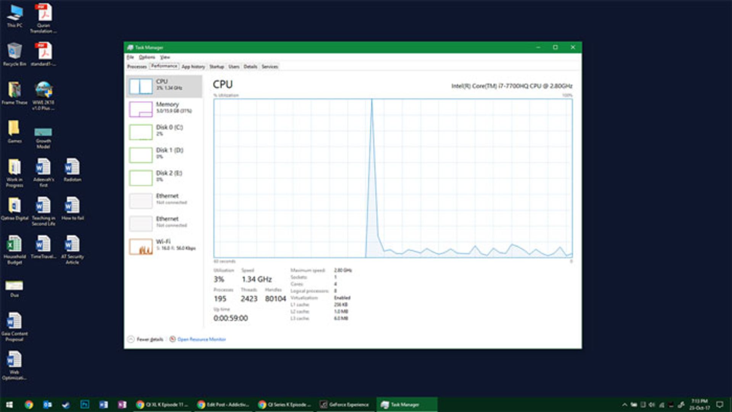Screen dimensions: 732x412
Task: Select the Web Optimization document icon
Action: [x=14, y=365]
